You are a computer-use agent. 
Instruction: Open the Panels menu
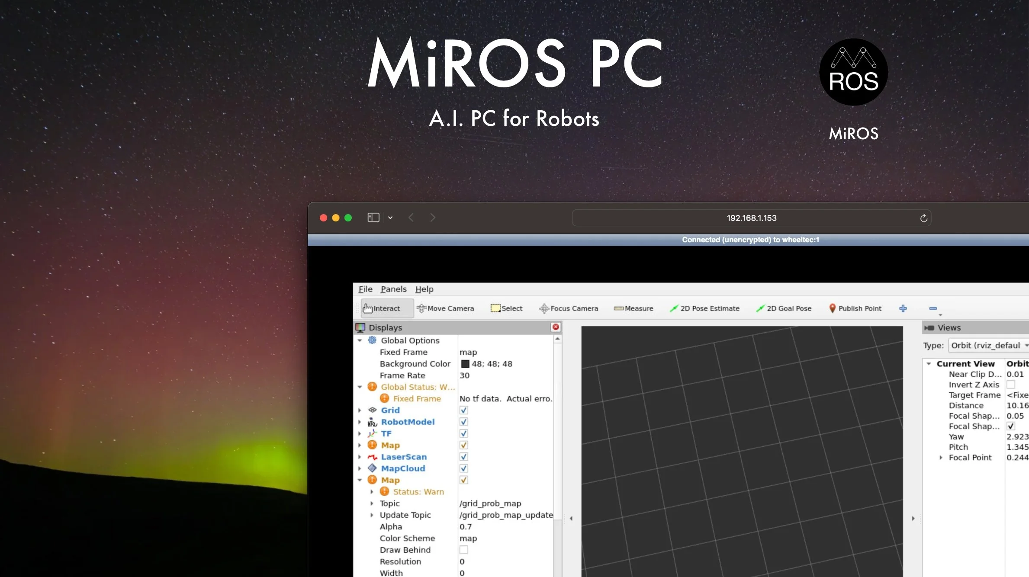[x=393, y=289]
